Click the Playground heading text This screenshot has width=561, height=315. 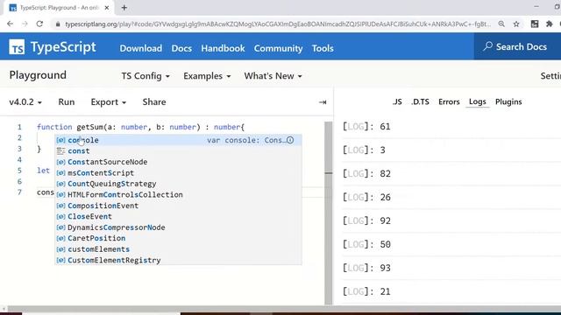click(x=38, y=75)
